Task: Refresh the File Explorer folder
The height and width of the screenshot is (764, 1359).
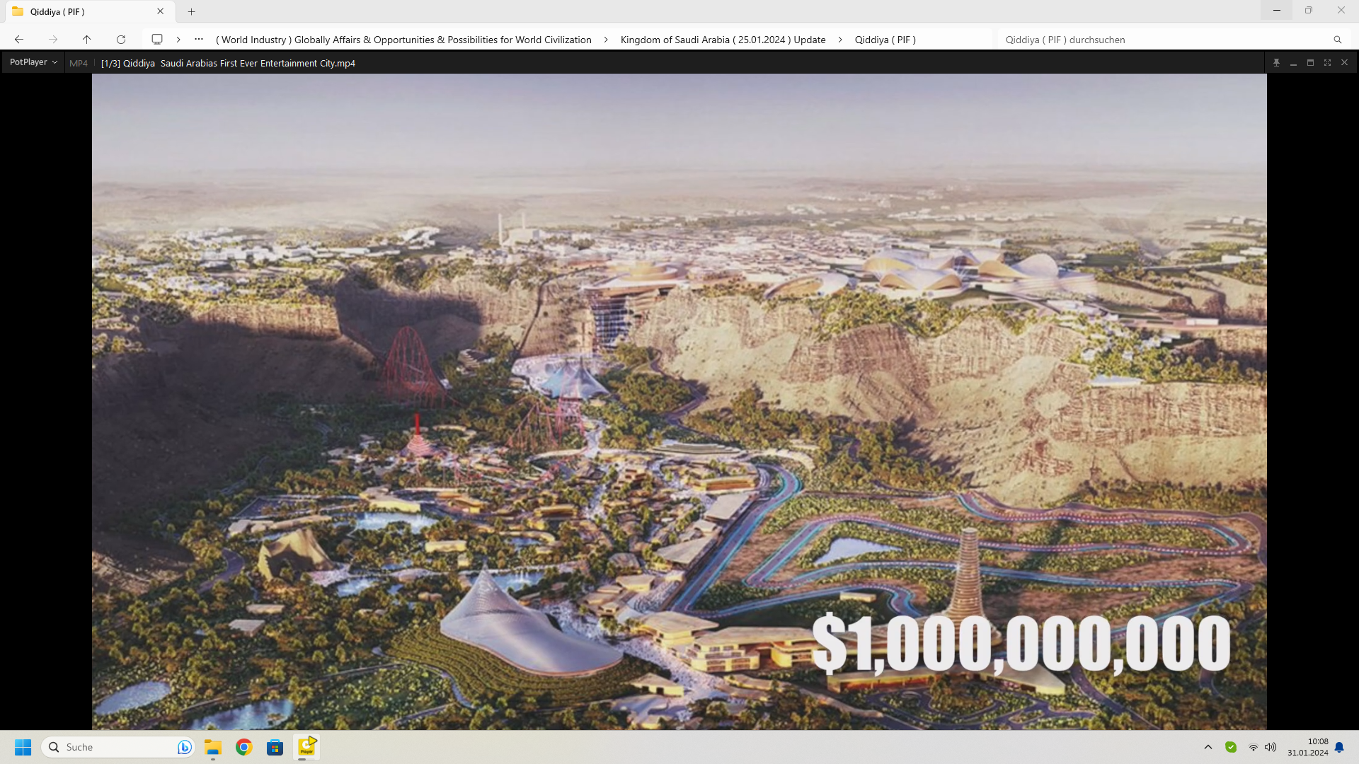Action: [121, 40]
